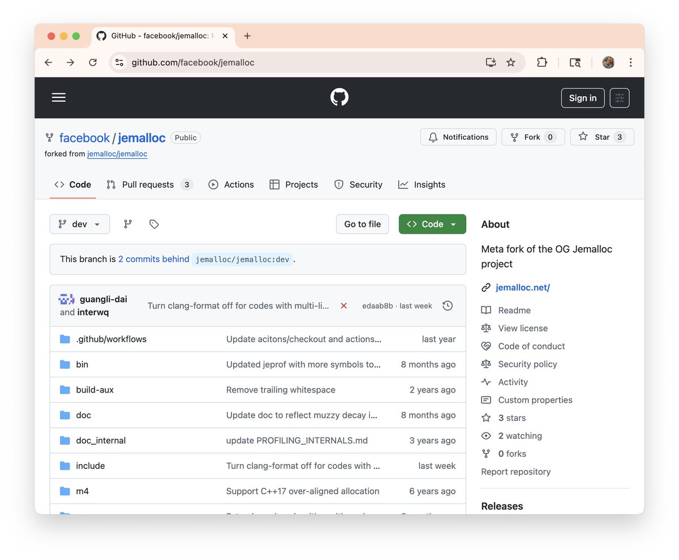Open commit edaab8b hash link
This screenshot has width=679, height=560.
[377, 305]
